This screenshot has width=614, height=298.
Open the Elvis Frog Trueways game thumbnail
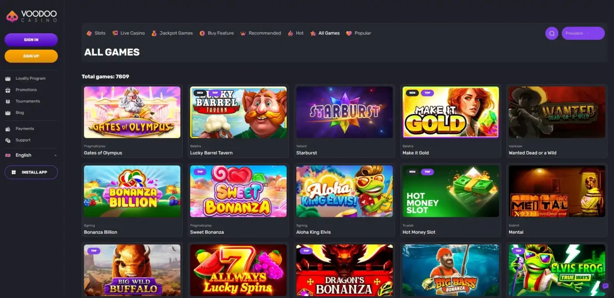557,270
